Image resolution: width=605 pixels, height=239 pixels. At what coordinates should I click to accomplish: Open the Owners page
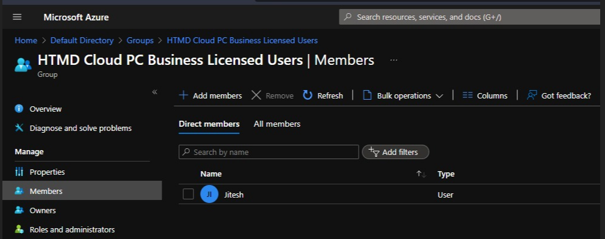[43, 210]
